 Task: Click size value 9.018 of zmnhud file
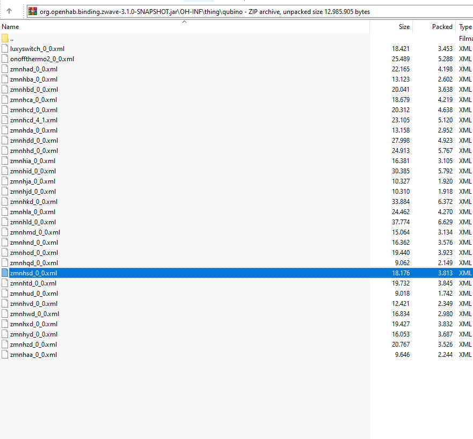[402, 294]
